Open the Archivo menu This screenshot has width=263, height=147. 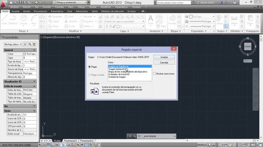tap(14, 7)
